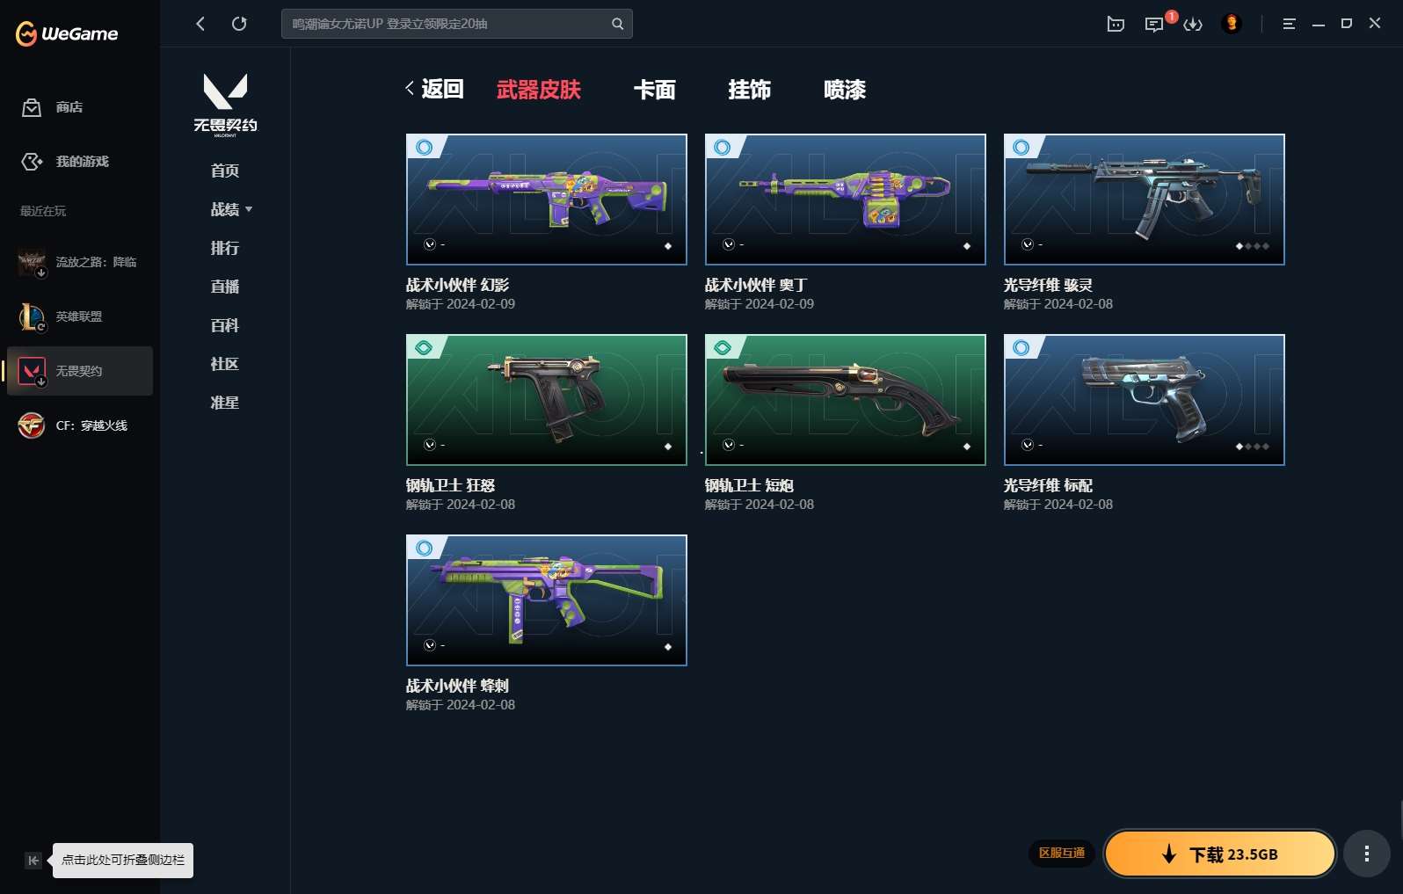Open the 光导纤维 标配 pistol skin thumbnail
The height and width of the screenshot is (894, 1403).
coord(1144,399)
